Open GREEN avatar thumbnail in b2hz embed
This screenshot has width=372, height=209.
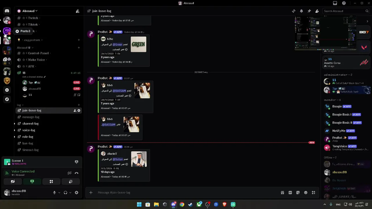pos(138,44)
